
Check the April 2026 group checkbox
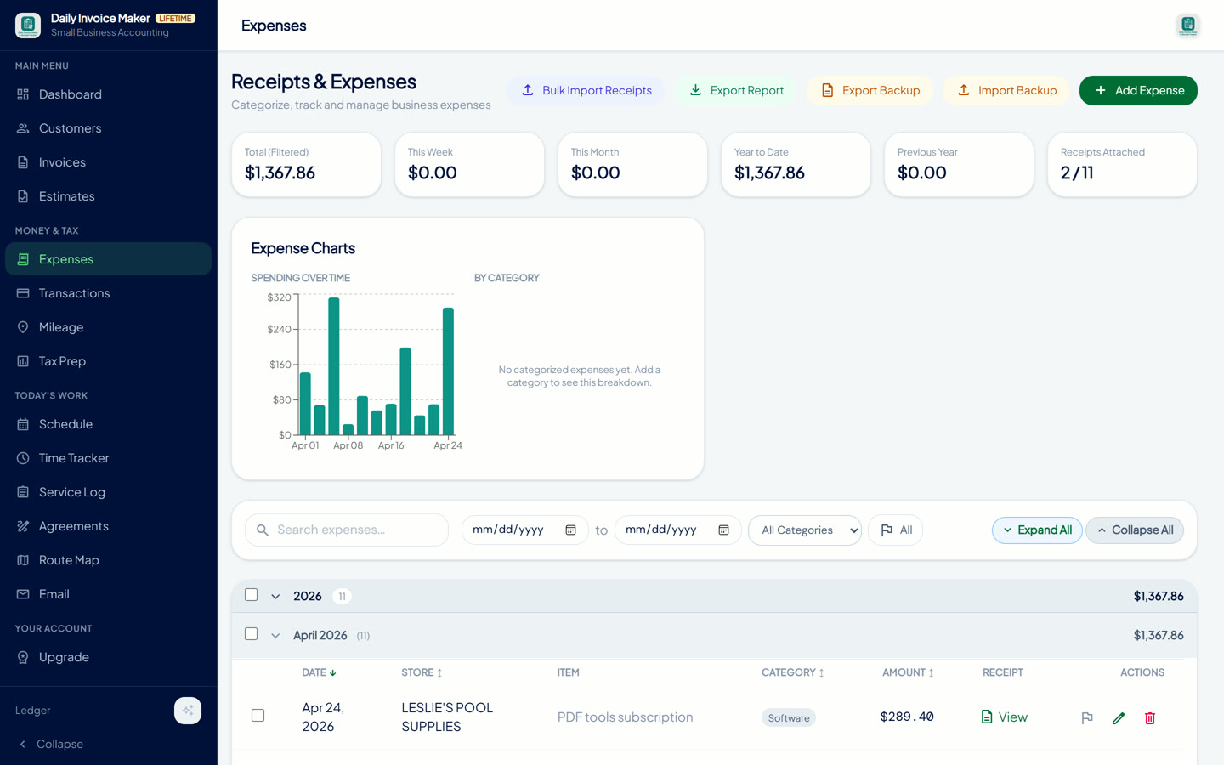(x=251, y=634)
